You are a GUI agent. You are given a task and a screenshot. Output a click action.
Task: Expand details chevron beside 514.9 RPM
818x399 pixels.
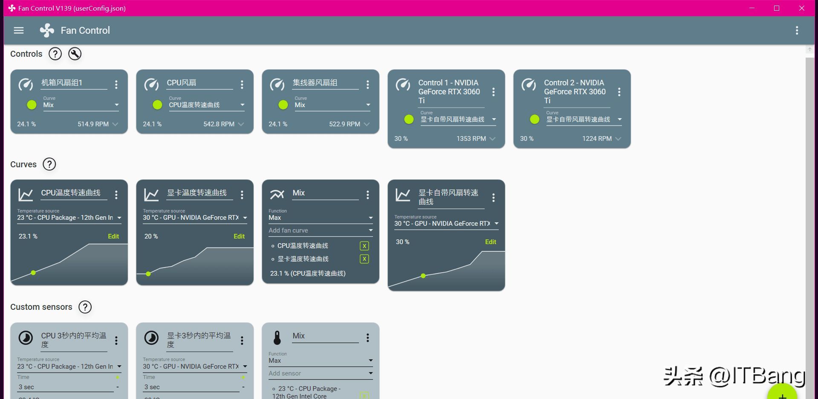115,124
